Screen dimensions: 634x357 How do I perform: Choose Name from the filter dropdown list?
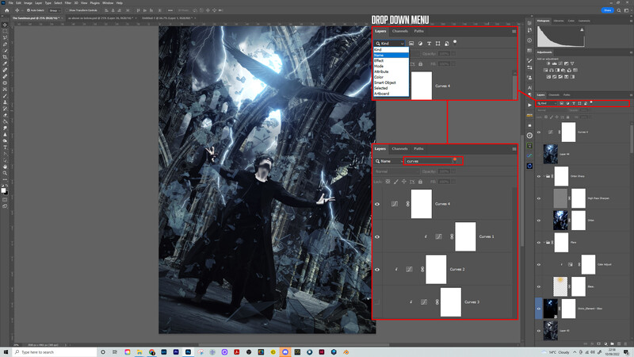(x=391, y=55)
